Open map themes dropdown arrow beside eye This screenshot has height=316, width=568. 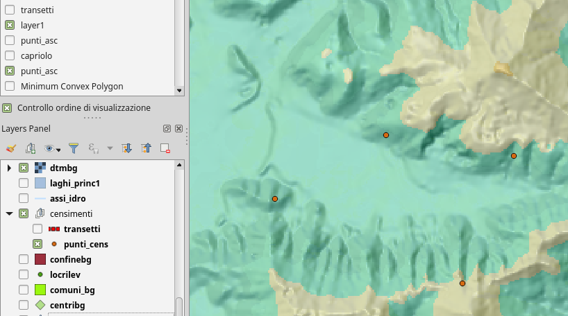click(x=58, y=150)
